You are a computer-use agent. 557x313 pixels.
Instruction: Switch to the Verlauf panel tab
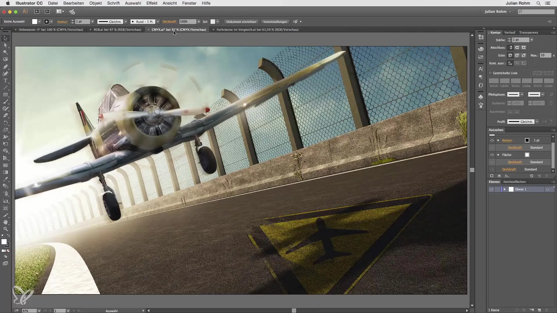(510, 32)
